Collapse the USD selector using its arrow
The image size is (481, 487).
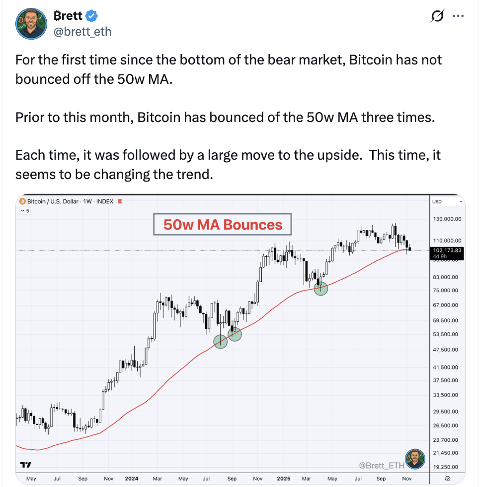coord(461,201)
